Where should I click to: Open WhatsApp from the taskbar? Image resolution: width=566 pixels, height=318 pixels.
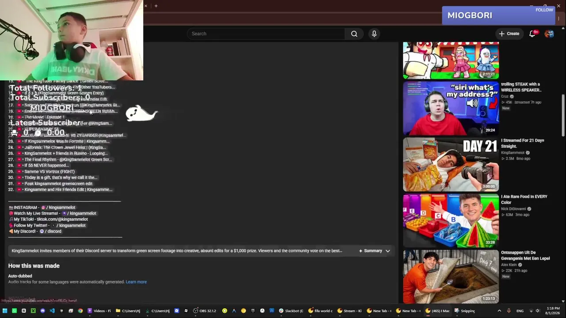(x=14, y=311)
